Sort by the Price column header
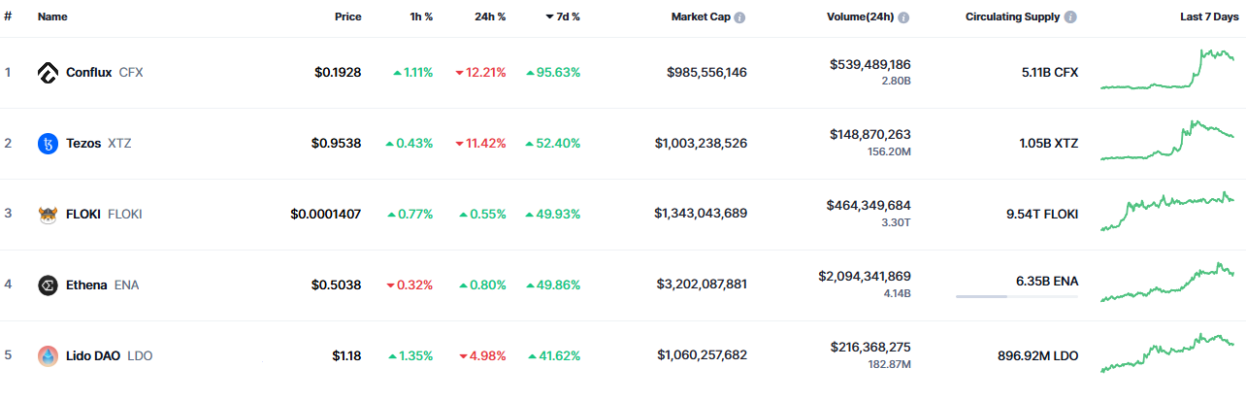 click(x=348, y=17)
